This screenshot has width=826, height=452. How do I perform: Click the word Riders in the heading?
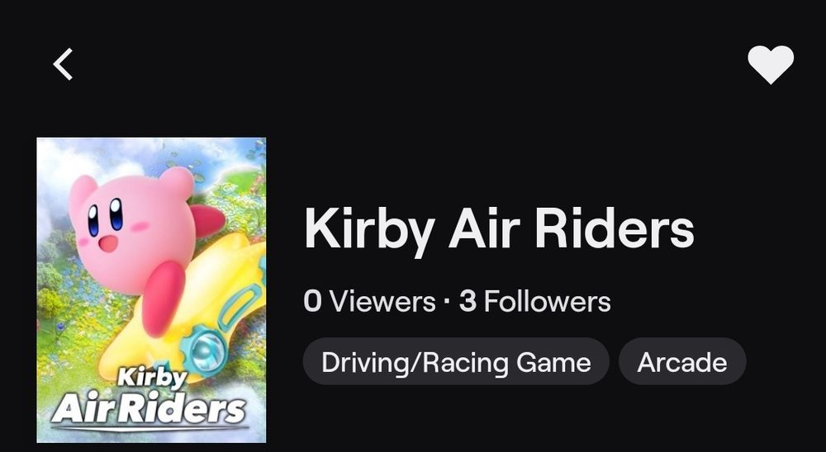615,228
